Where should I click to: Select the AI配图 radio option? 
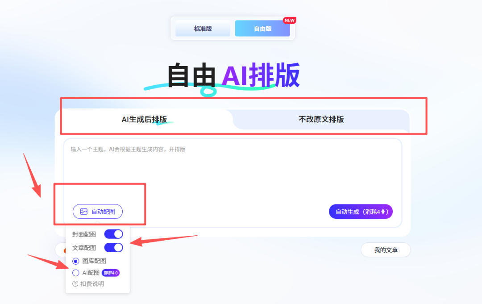[x=75, y=273]
